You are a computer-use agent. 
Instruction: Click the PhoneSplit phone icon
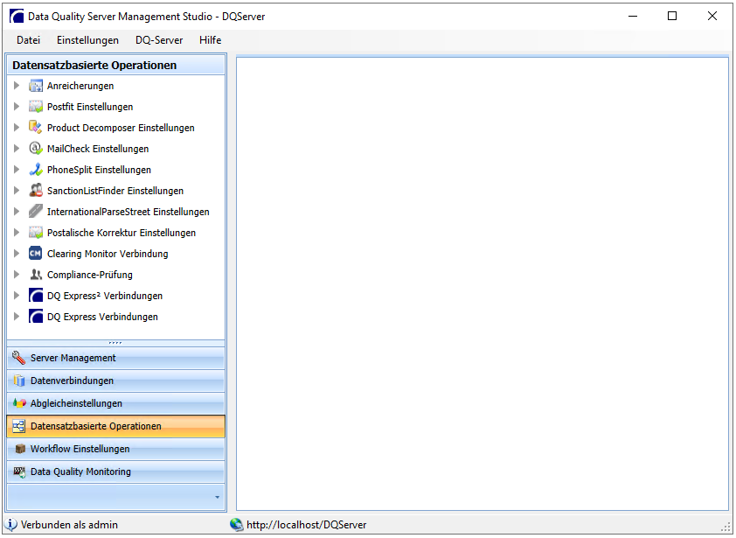pos(36,170)
